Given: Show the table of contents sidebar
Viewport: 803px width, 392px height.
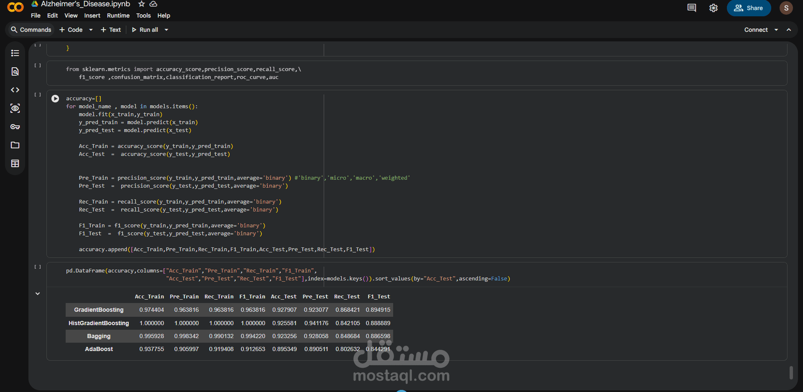Looking at the screenshot, I should pyautogui.click(x=15, y=53).
